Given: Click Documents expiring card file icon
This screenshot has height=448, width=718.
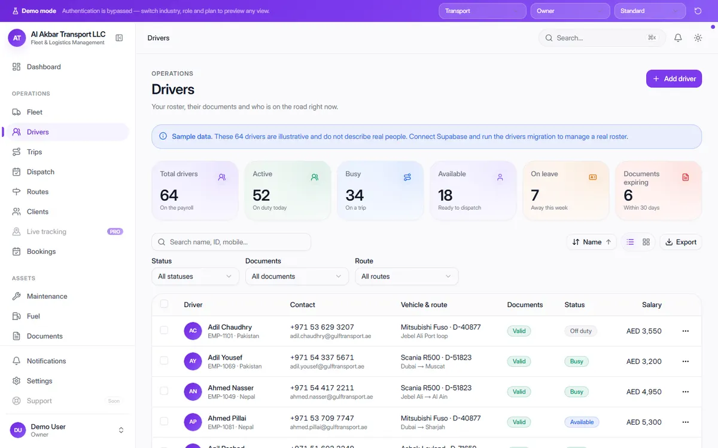Looking at the screenshot, I should click(686, 177).
